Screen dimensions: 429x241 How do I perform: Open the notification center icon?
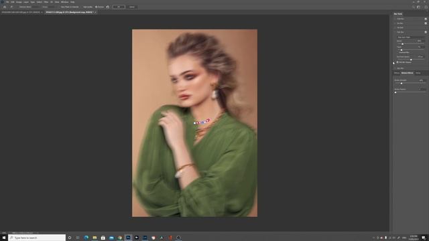(x=424, y=238)
